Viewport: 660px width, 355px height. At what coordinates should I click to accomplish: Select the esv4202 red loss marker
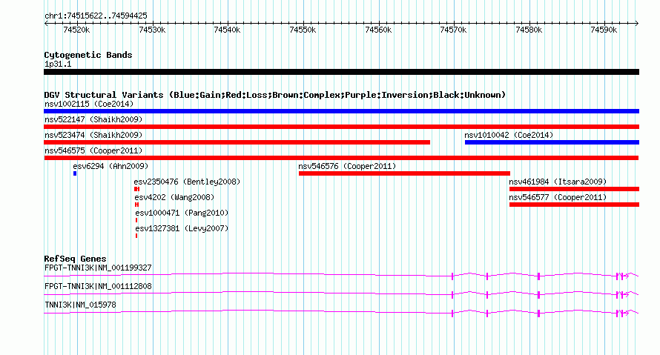coord(136,205)
